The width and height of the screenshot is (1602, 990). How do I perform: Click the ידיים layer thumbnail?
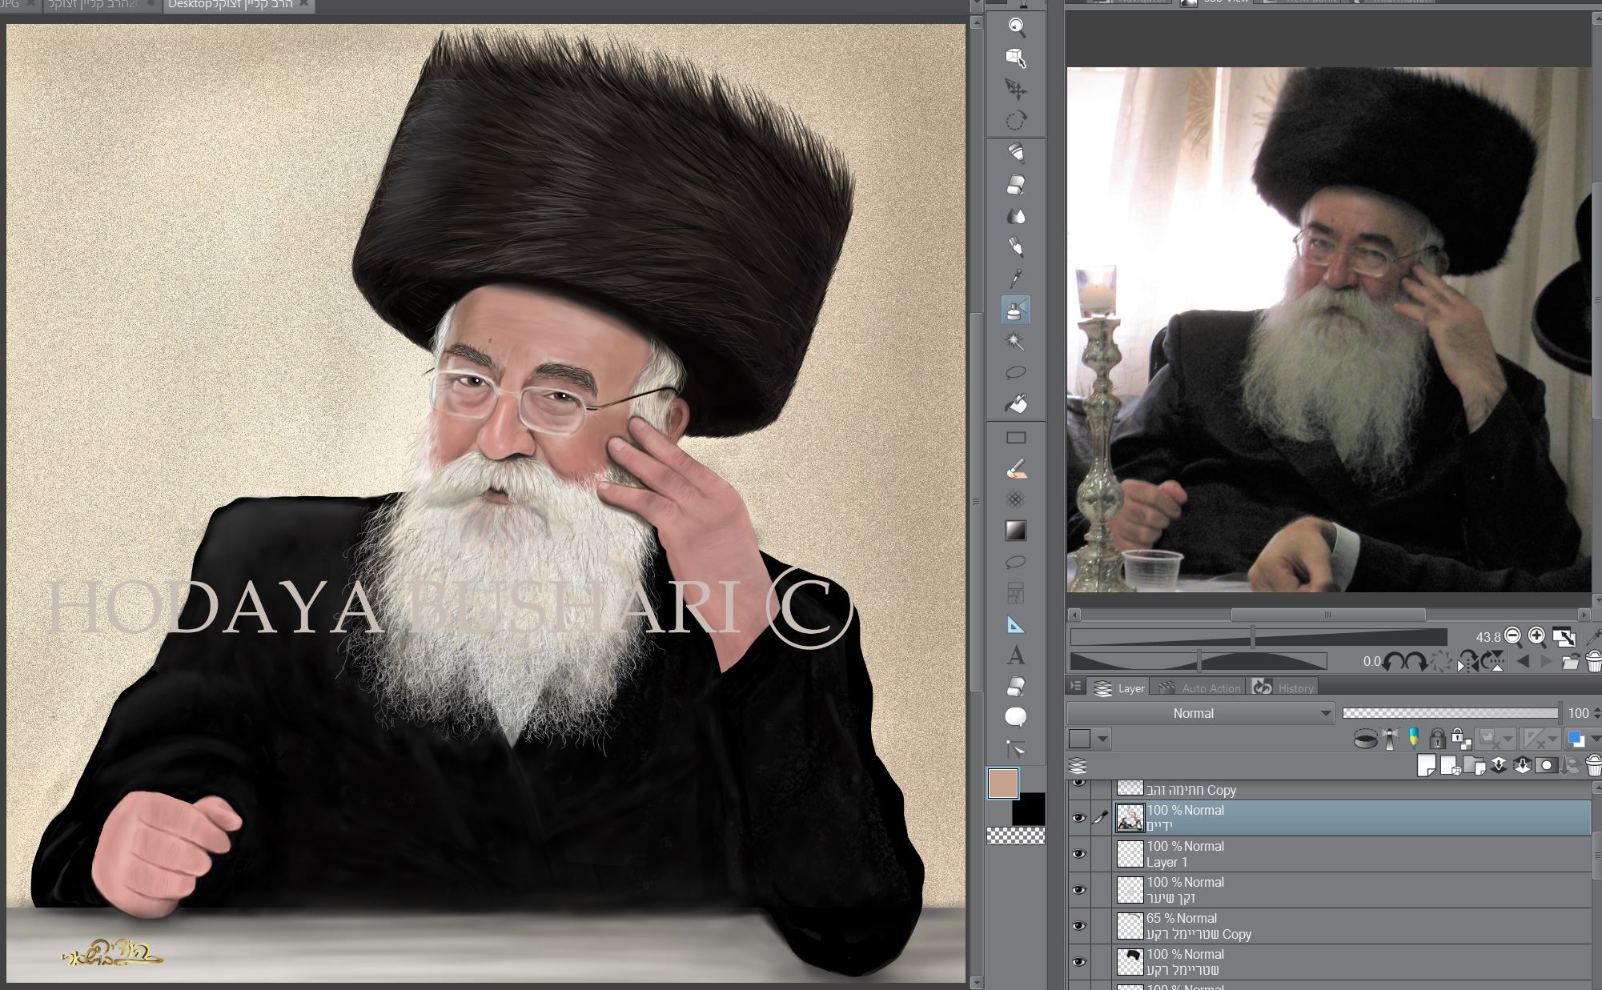click(1132, 817)
